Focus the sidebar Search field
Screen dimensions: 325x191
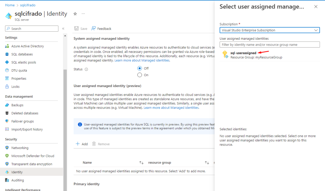click(x=32, y=28)
